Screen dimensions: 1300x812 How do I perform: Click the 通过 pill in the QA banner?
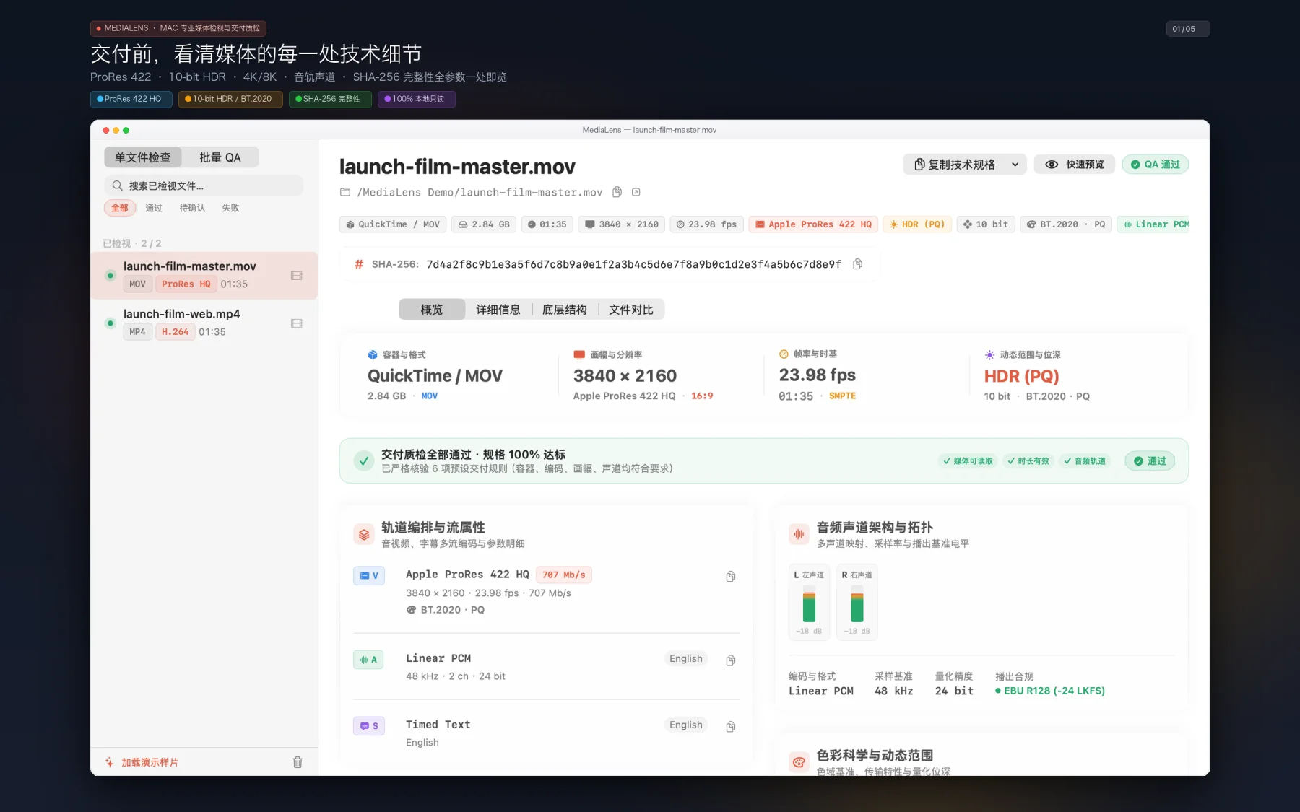(x=1150, y=461)
